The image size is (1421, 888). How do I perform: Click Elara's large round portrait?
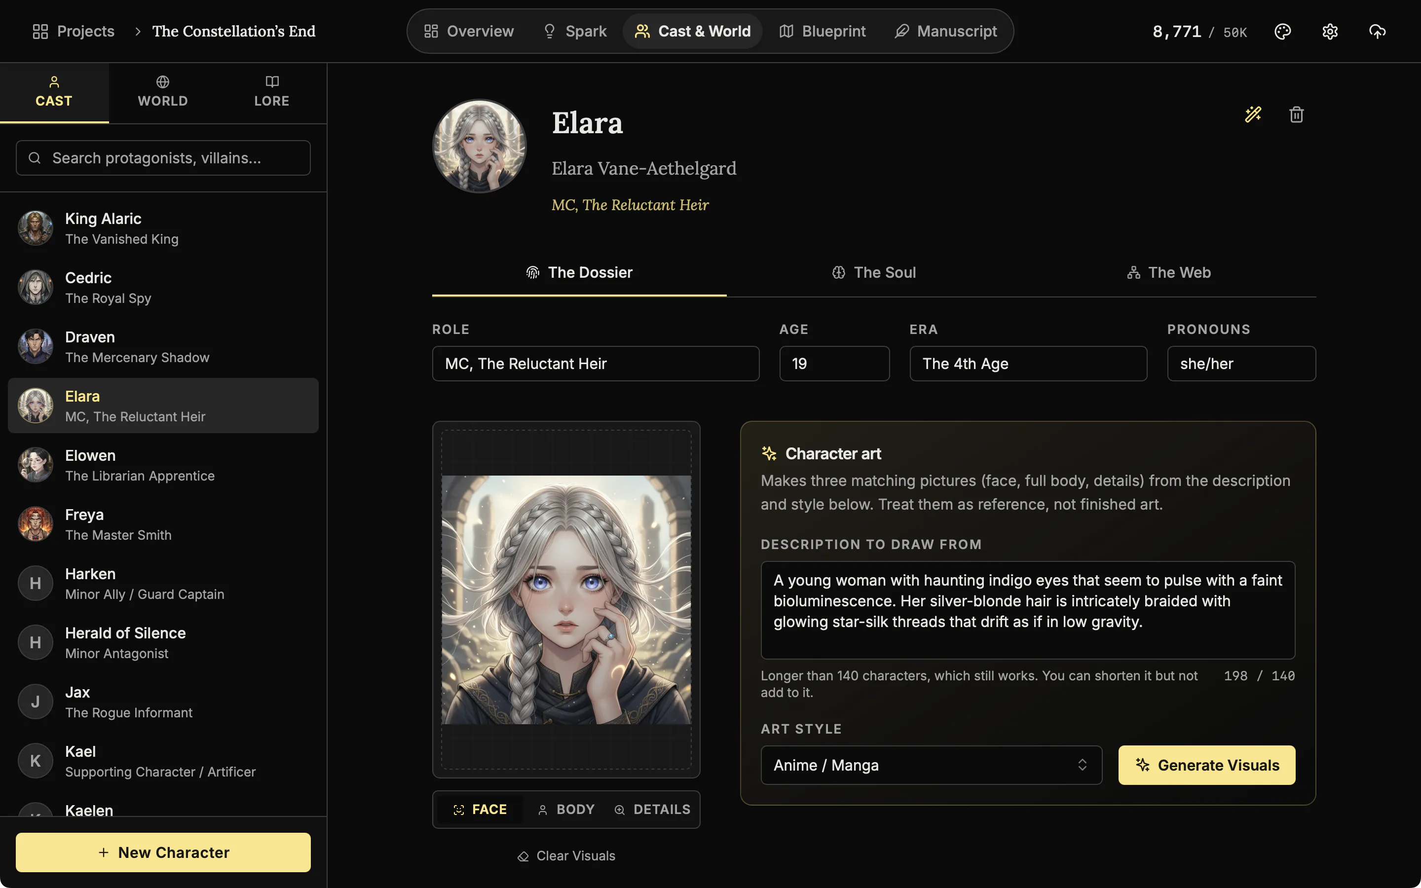point(479,146)
